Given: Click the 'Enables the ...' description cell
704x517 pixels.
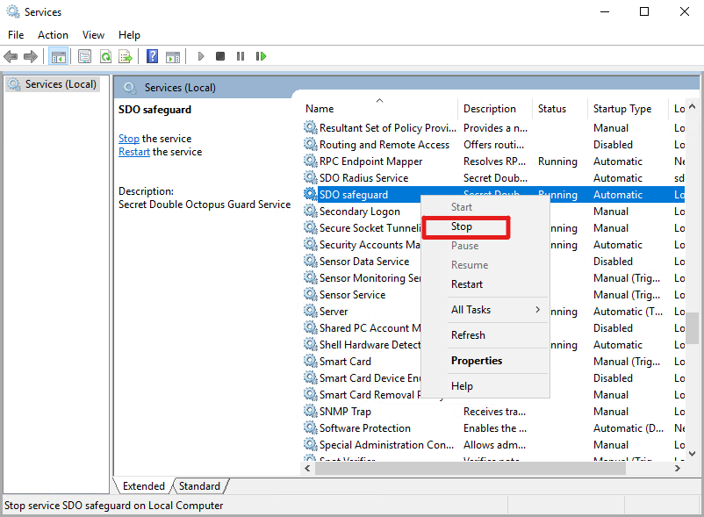Looking at the screenshot, I should click(495, 428).
